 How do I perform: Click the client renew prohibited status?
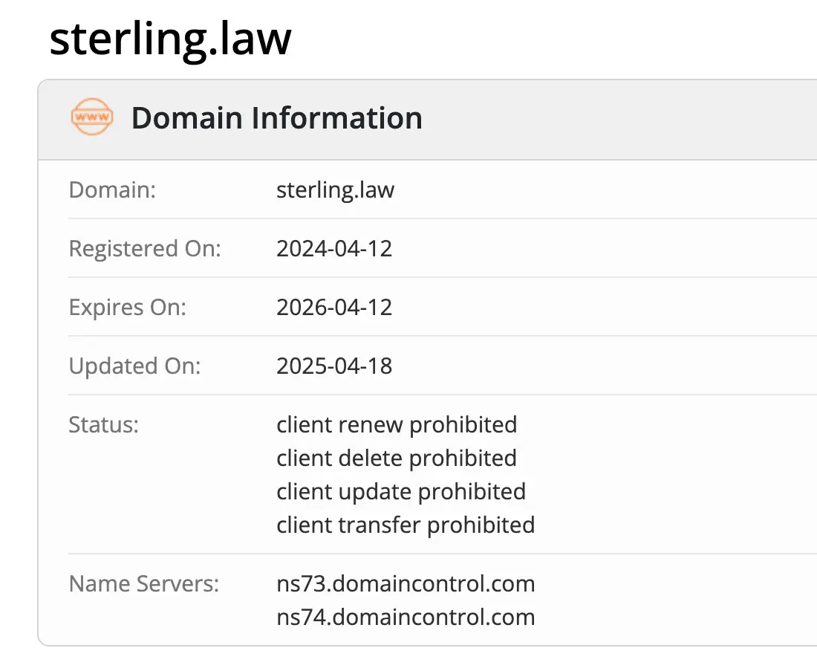[x=397, y=424]
